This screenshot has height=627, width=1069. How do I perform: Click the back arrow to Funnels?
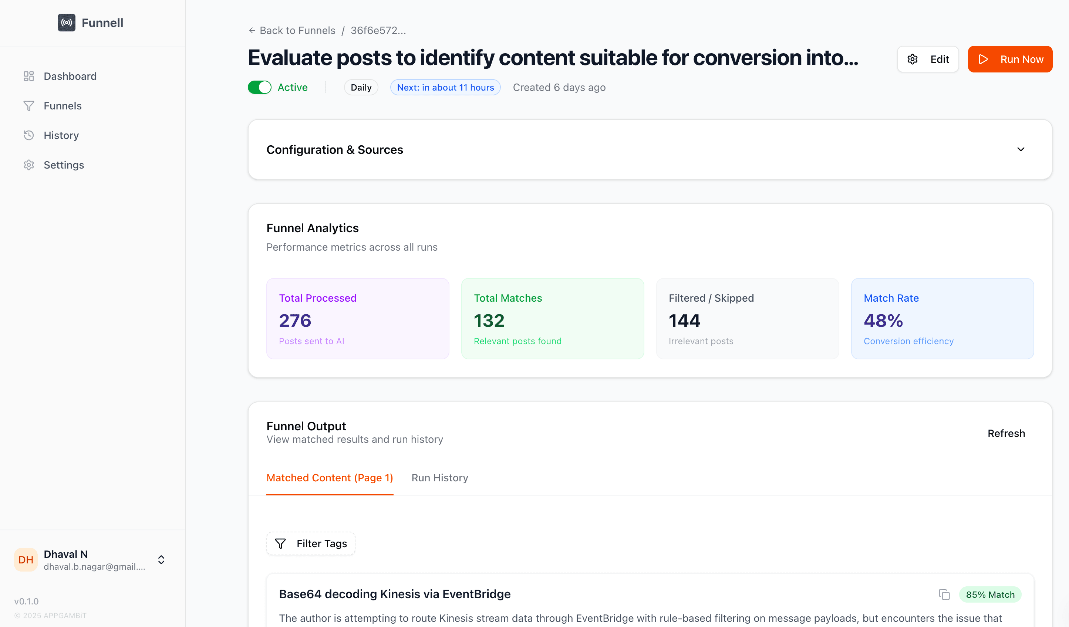pyautogui.click(x=252, y=31)
